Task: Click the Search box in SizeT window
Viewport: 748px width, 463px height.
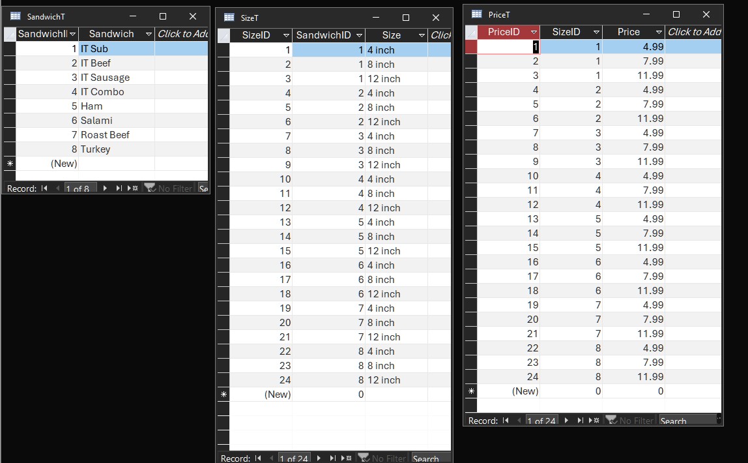Action: click(x=431, y=458)
